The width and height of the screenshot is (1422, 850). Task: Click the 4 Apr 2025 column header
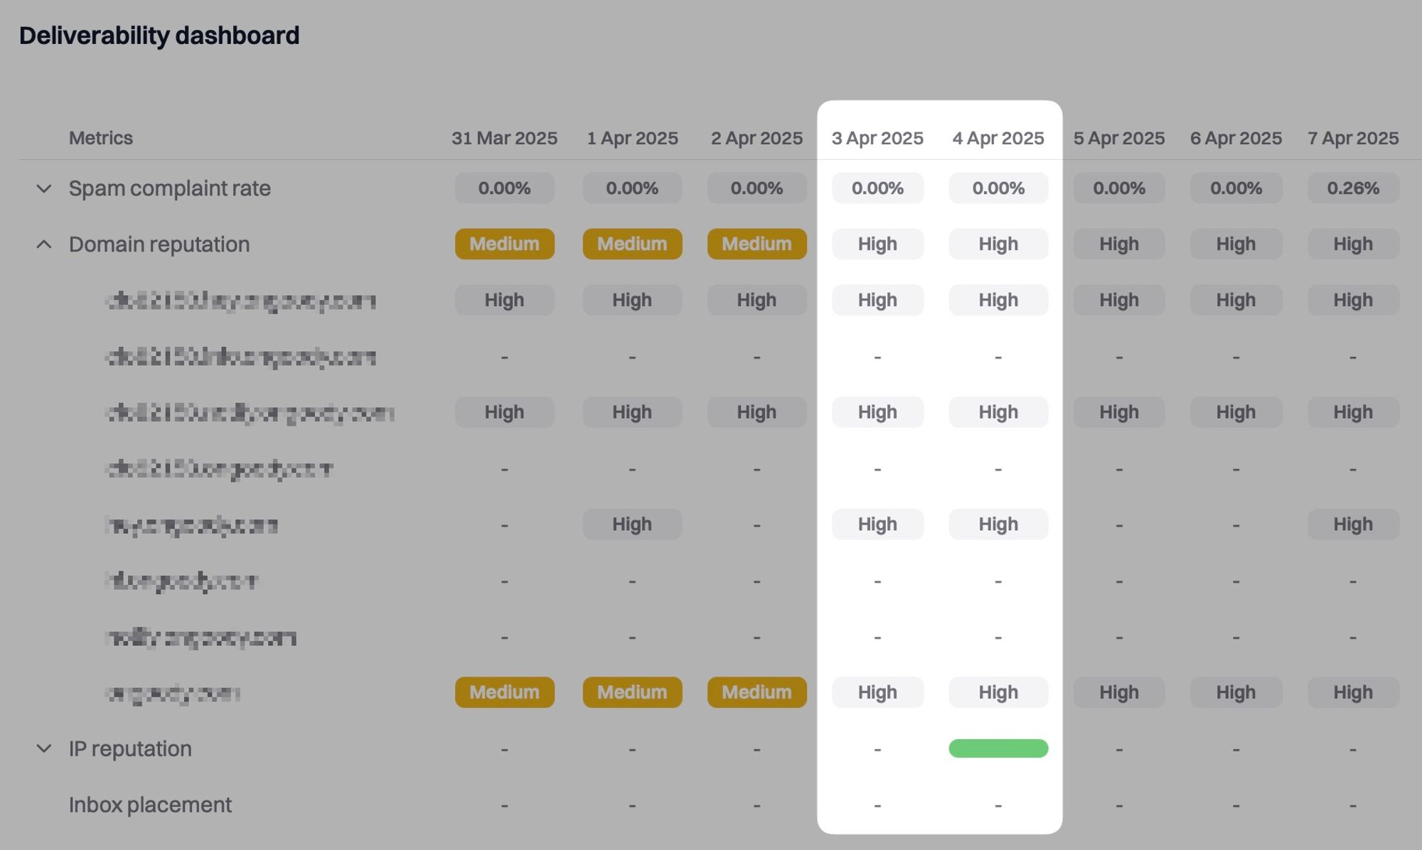click(x=998, y=138)
